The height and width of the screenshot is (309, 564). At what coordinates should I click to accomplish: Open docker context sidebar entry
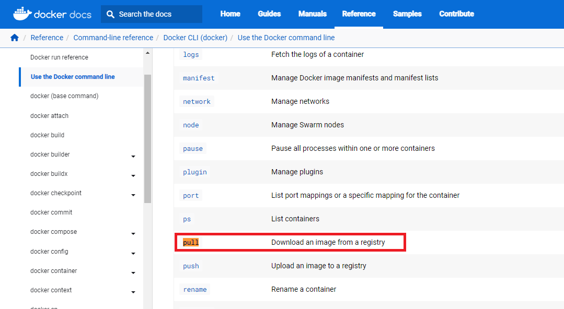pos(51,290)
